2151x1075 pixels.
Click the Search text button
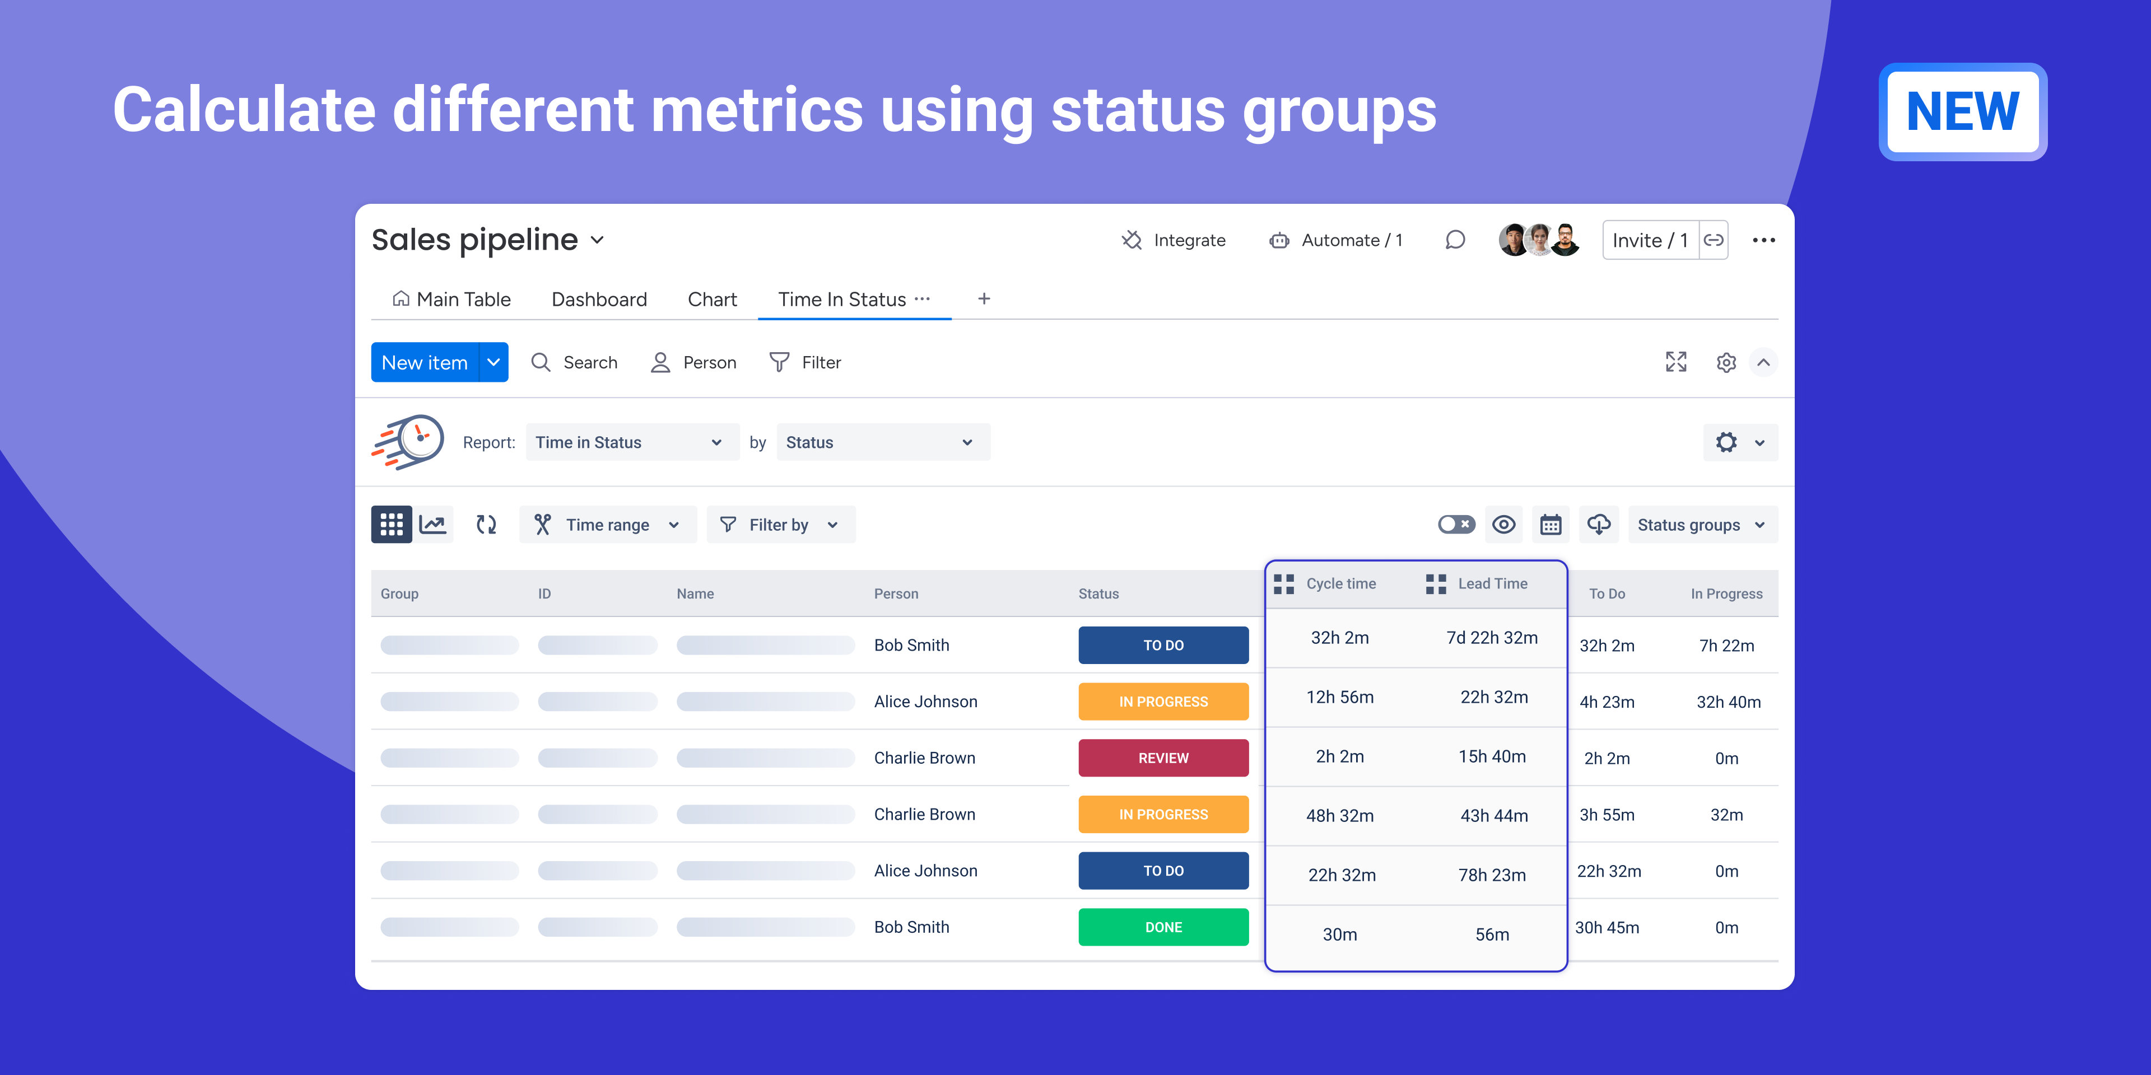click(x=590, y=362)
